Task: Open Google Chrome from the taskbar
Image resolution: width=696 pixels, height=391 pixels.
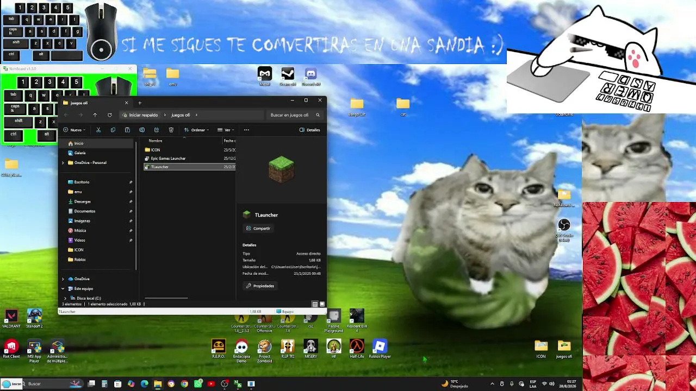Action: 185,384
